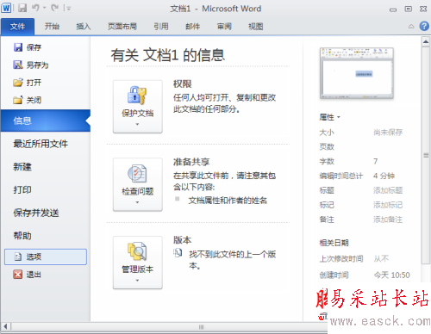The image size is (431, 334).
Task: Open the Customize Quick Access Toolbar dropdown
Action: [68, 9]
